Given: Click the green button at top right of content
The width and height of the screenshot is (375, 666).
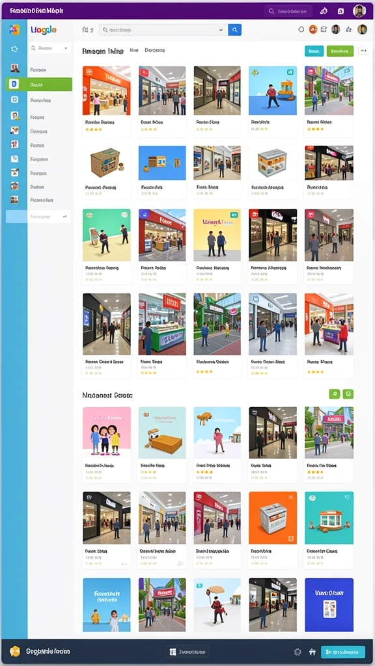Looking at the screenshot, I should coord(340,51).
